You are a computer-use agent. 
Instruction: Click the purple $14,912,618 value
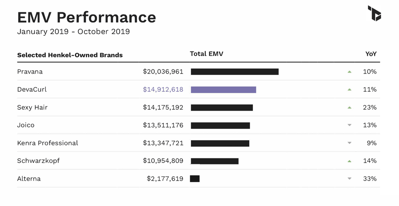163,90
